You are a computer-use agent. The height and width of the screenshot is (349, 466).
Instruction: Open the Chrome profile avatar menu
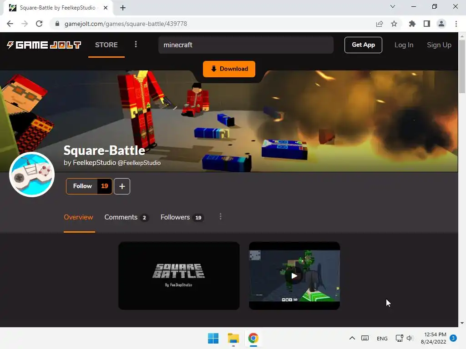click(x=441, y=24)
